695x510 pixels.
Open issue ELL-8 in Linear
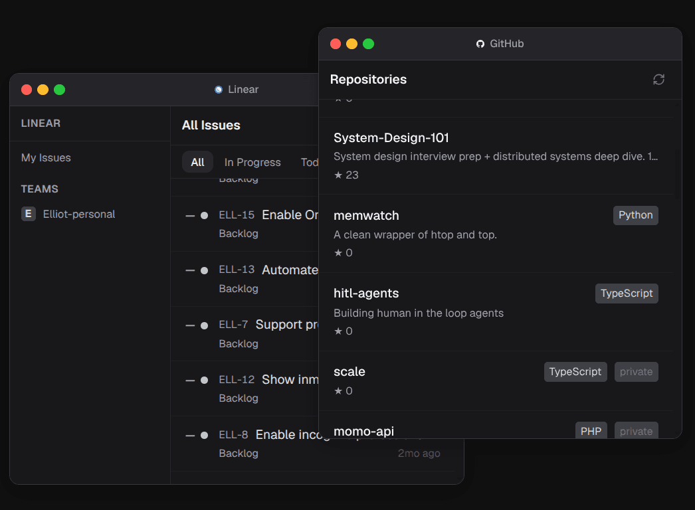point(314,444)
